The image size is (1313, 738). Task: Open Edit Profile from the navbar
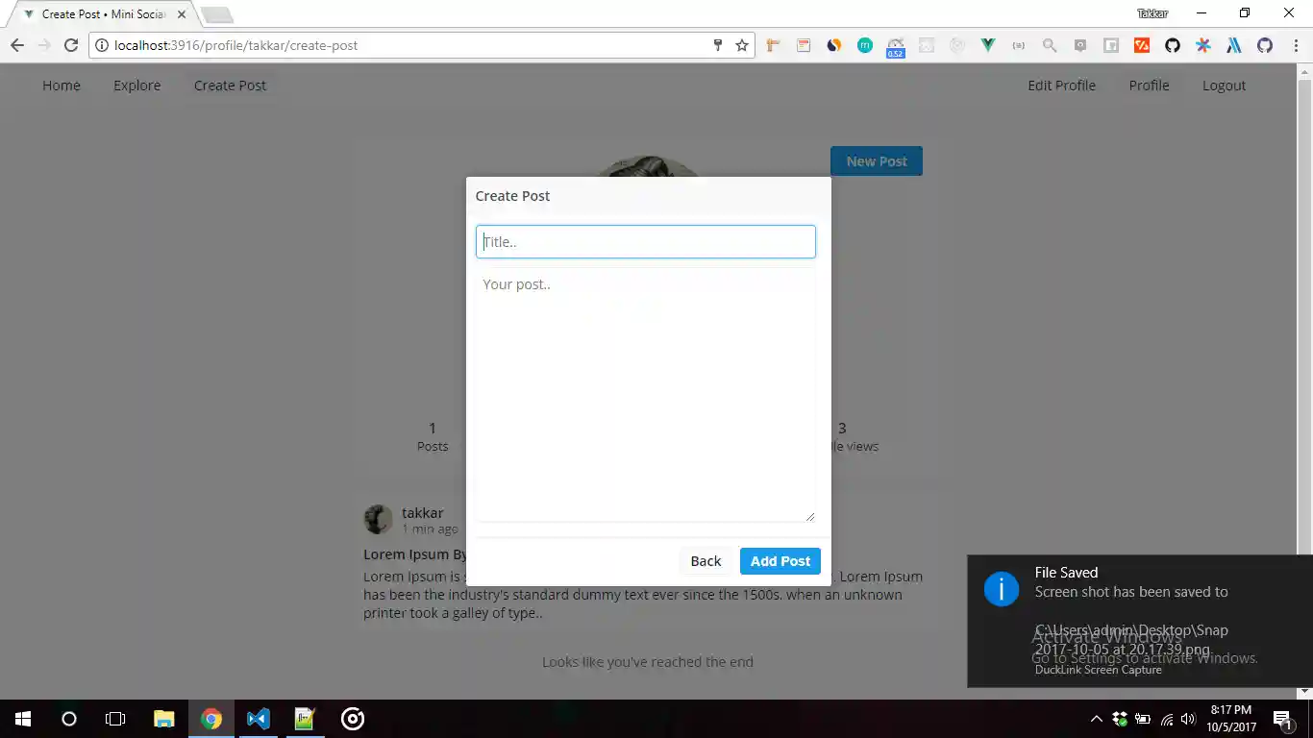click(x=1061, y=86)
